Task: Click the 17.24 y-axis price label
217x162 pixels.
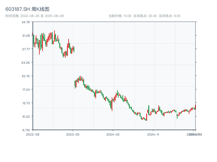Action: [x=26, y=90]
